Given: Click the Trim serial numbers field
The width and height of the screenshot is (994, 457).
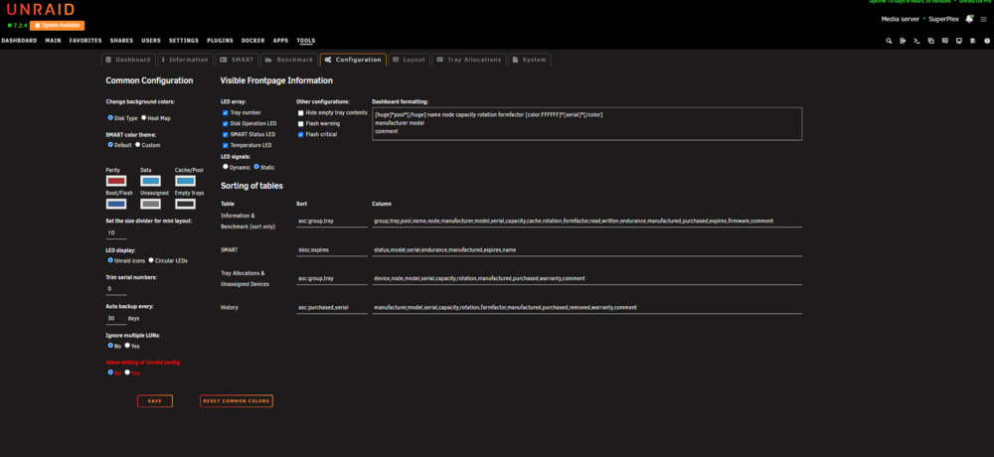Looking at the screenshot, I should click(116, 288).
